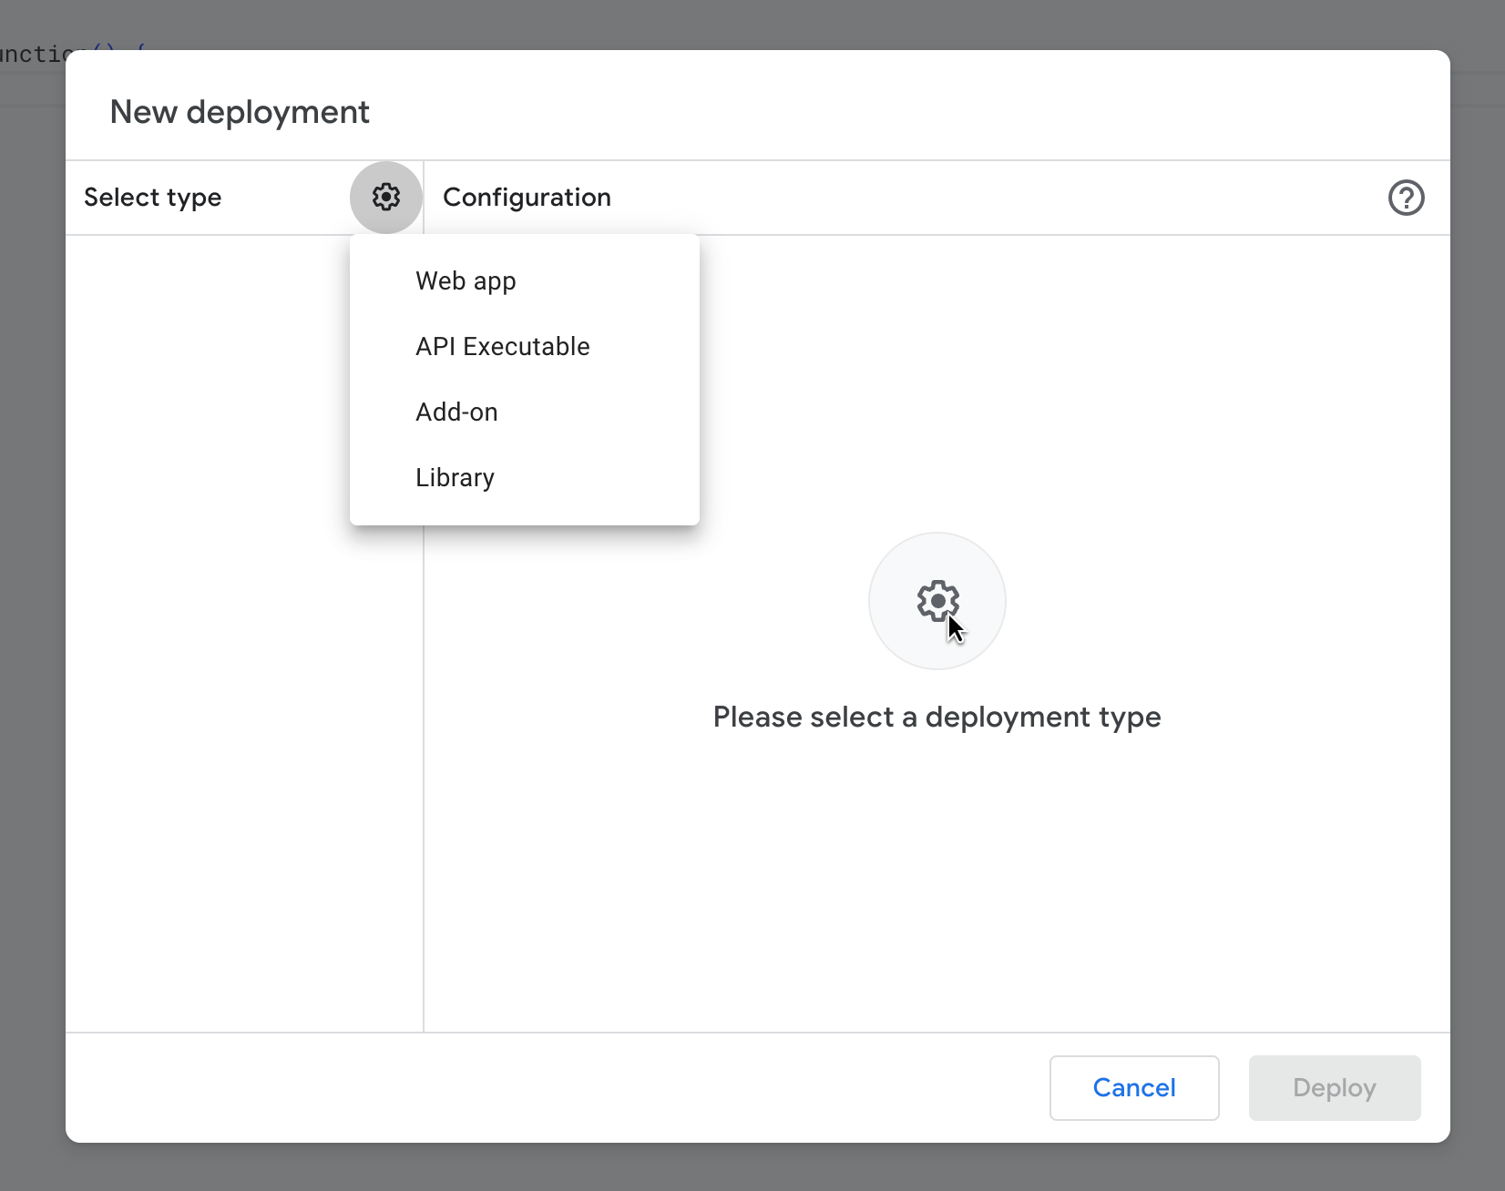This screenshot has width=1505, height=1191.
Task: Click the New deployment dialog title
Action: [240, 111]
